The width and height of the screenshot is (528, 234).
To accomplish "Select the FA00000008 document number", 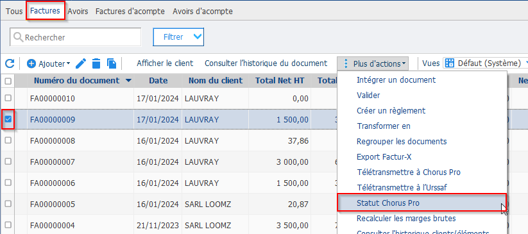I will click(x=52, y=141).
